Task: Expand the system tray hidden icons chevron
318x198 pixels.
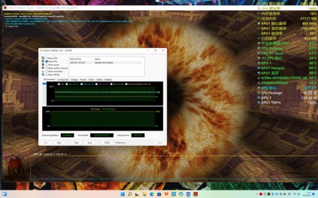Action: pyautogui.click(x=257, y=194)
